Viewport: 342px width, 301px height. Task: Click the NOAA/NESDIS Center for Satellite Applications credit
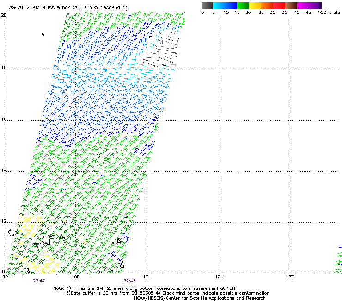(200, 298)
